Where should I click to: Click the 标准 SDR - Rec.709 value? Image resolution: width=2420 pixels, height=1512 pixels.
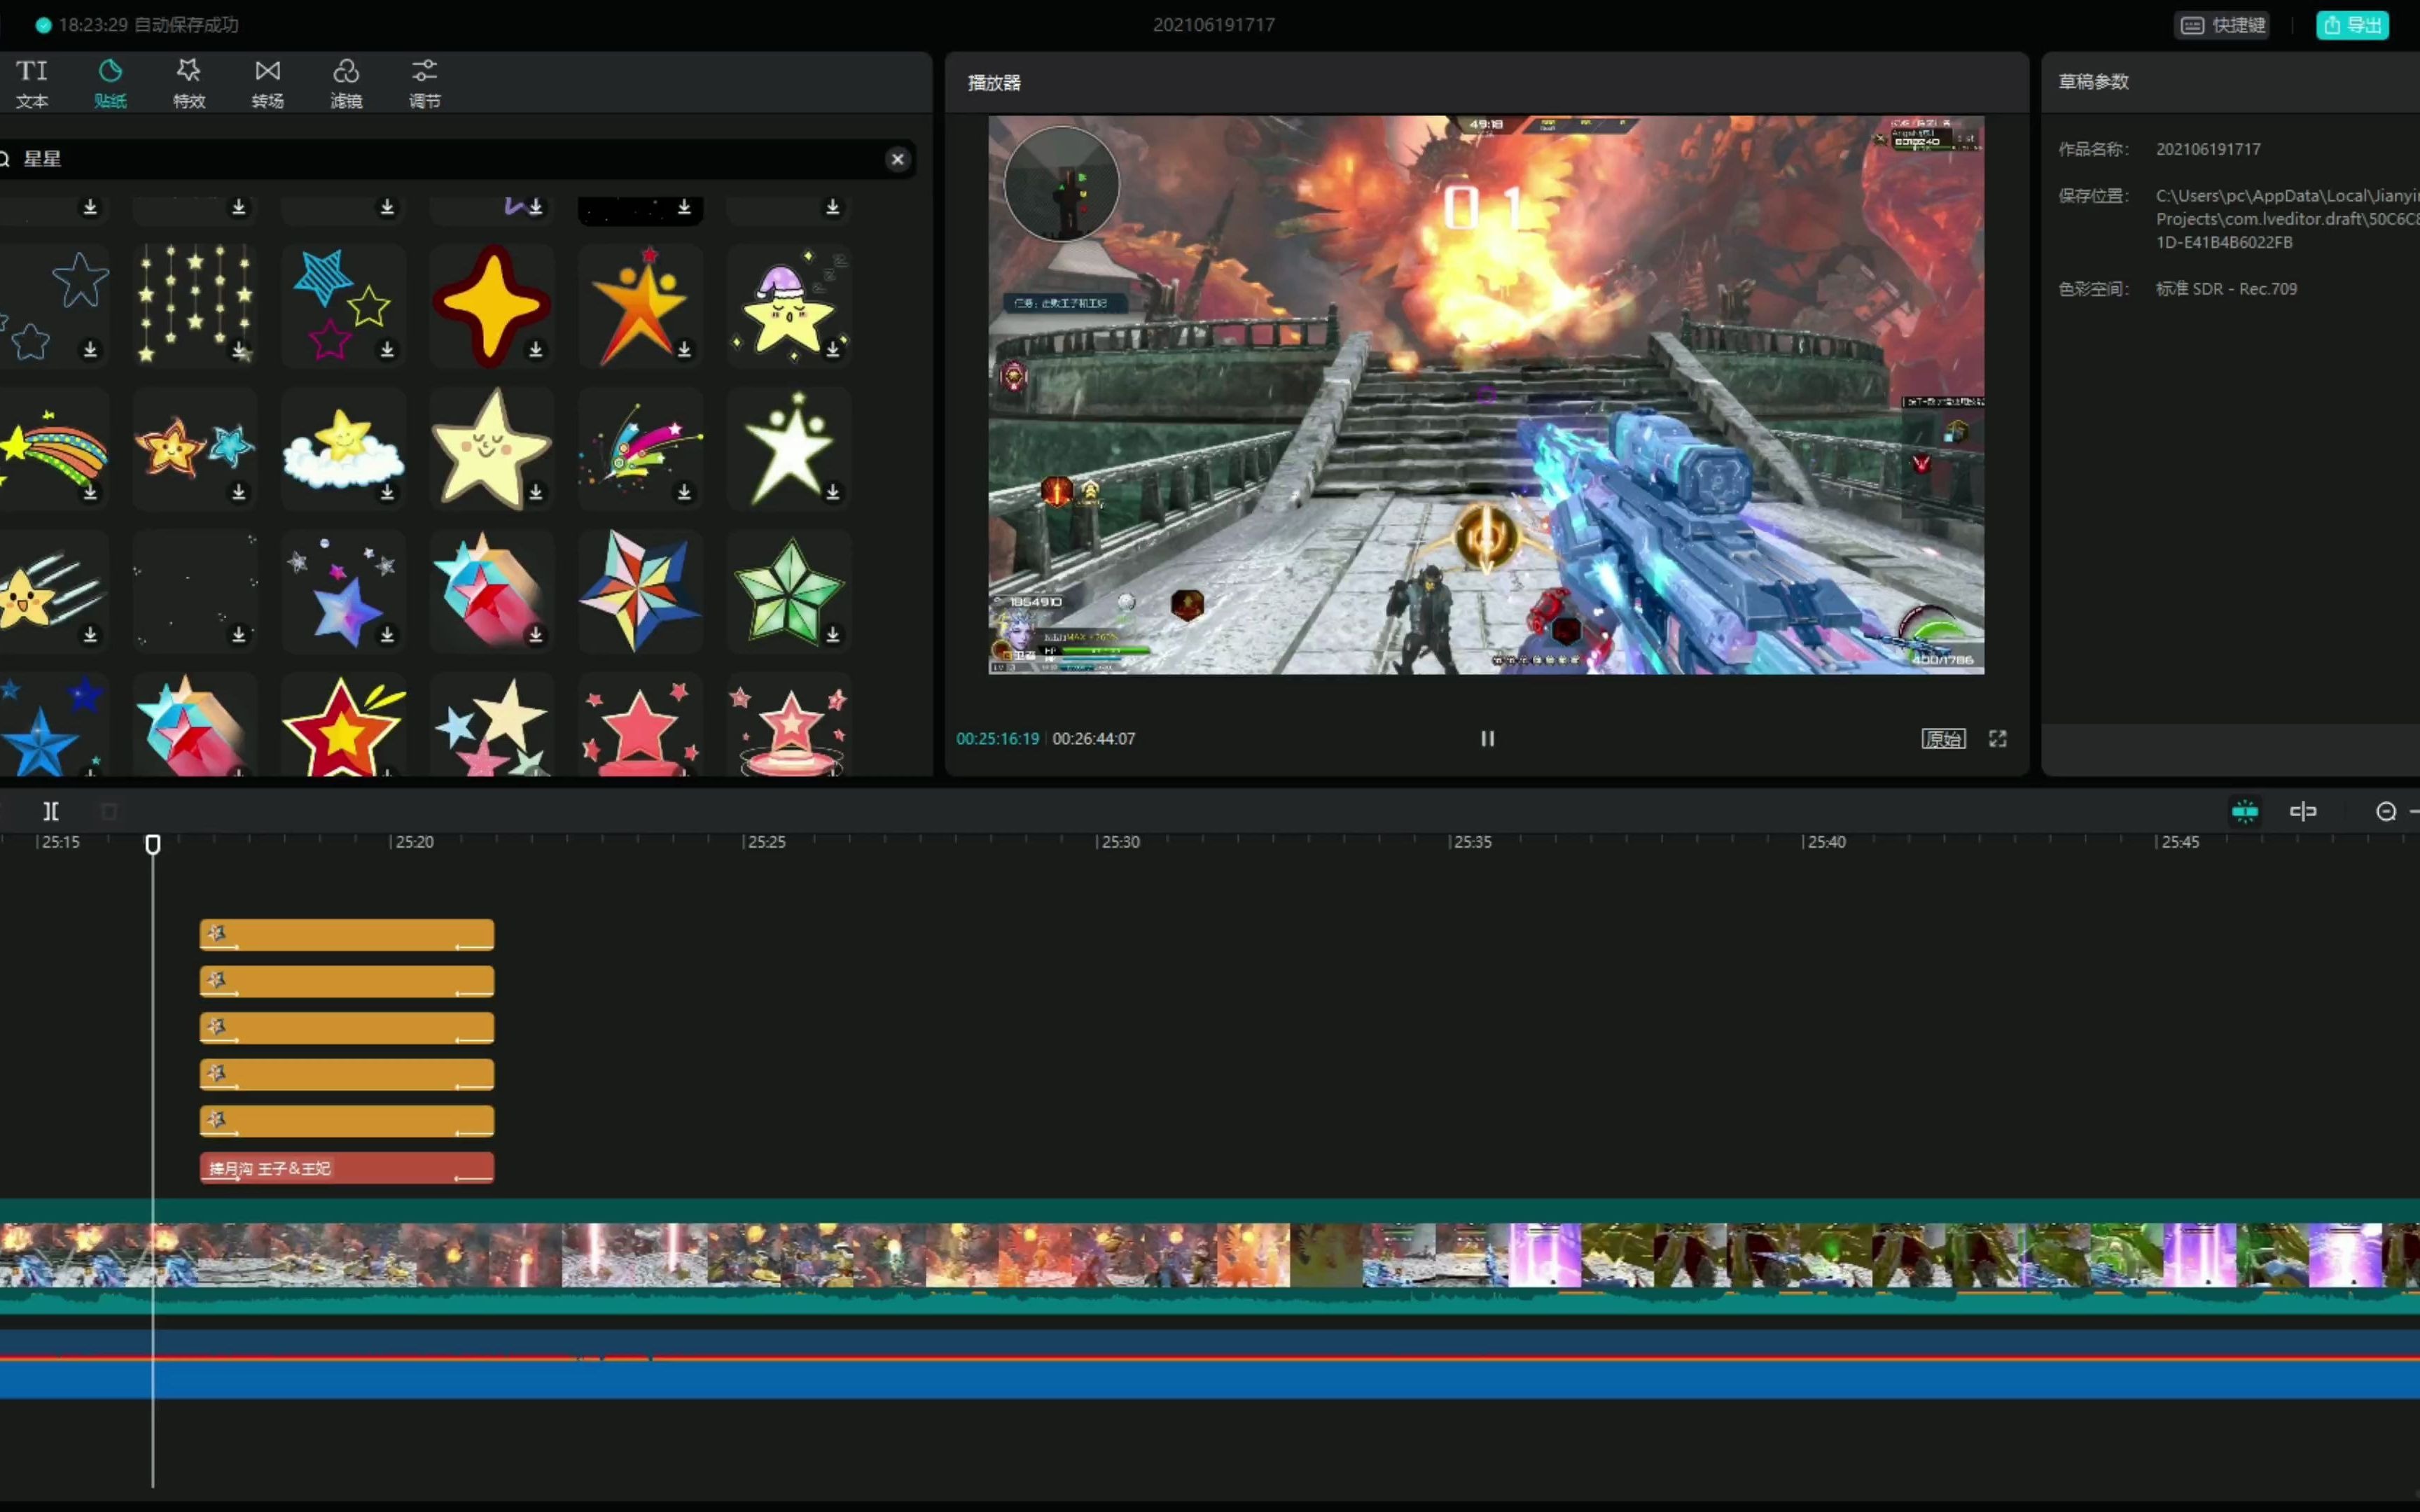pyautogui.click(x=2226, y=289)
